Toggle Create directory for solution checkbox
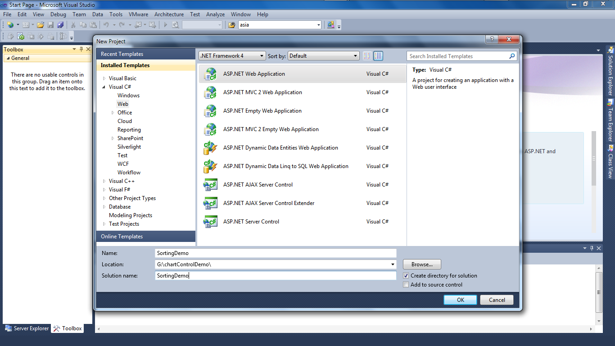 pyautogui.click(x=406, y=276)
